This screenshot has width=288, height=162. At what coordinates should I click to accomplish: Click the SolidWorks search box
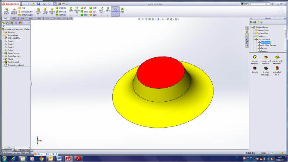point(254,4)
